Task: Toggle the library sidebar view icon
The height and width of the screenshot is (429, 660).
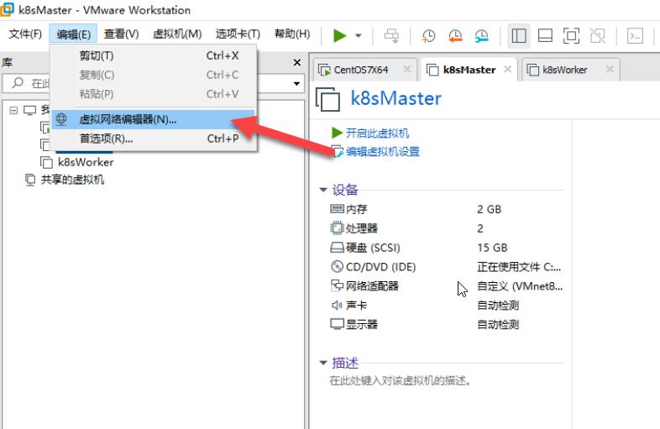Action: point(519,36)
